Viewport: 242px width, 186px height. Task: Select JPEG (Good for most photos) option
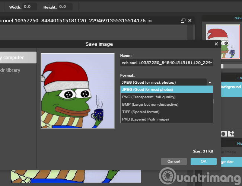pos(167,89)
